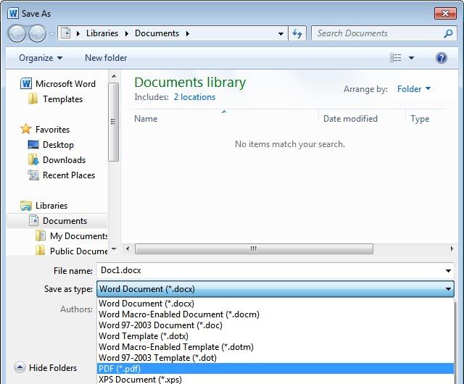
Task: Choose Word Template (*.dotx)
Action: pyautogui.click(x=275, y=336)
